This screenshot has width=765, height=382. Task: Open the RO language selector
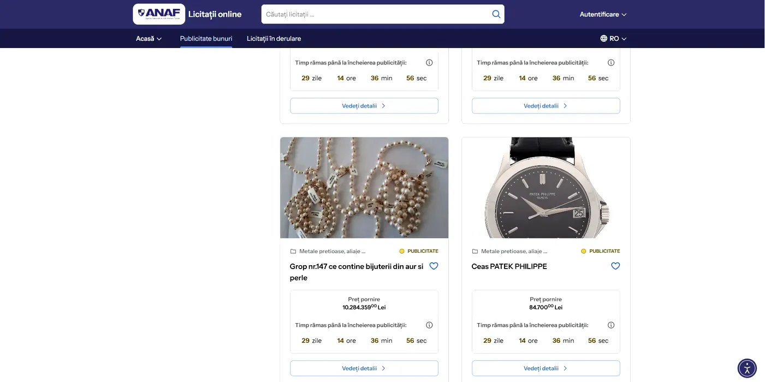[613, 39]
